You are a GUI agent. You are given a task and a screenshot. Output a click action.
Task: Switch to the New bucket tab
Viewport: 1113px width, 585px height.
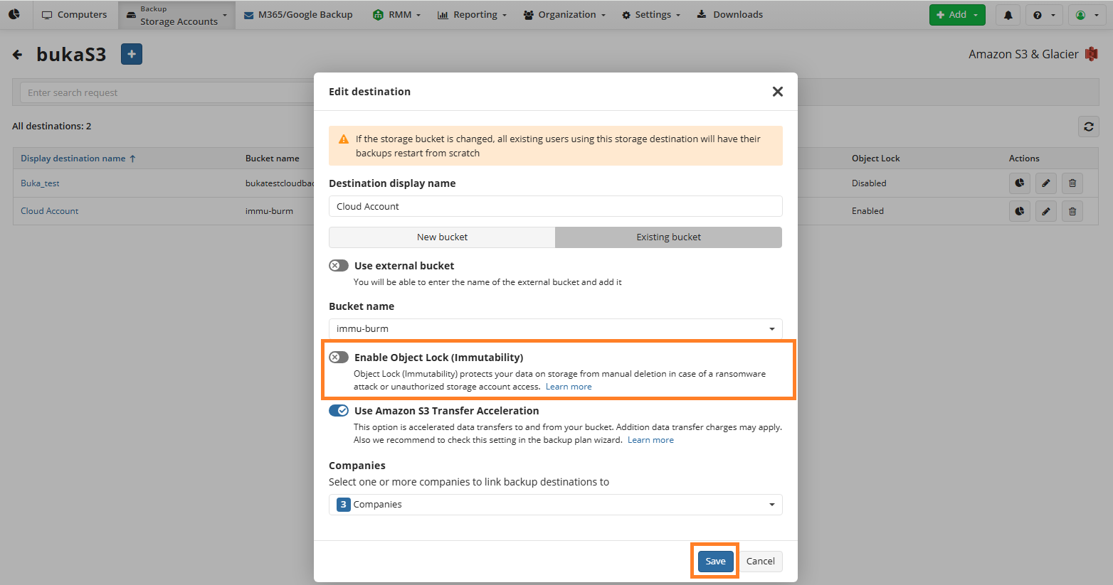tap(442, 237)
